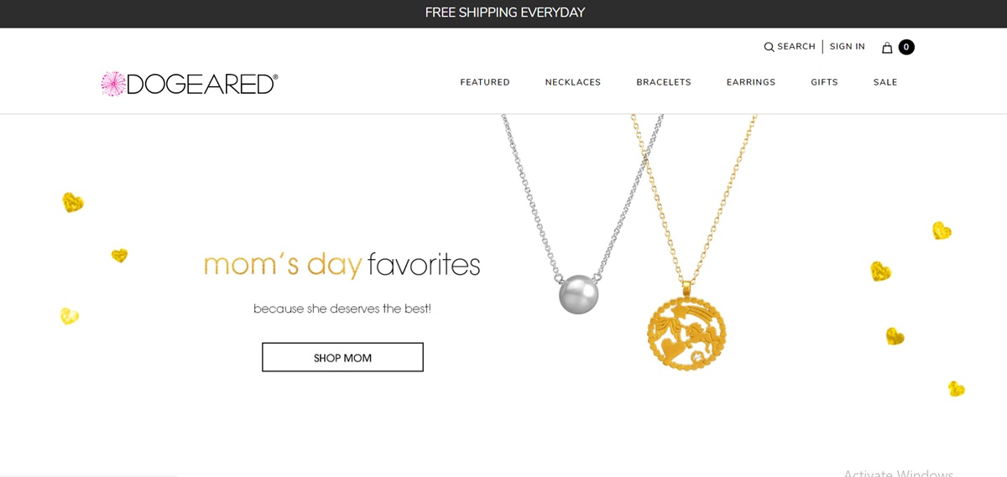Open the Featured menu
Image resolution: width=1007 pixels, height=477 pixels.
click(x=485, y=82)
